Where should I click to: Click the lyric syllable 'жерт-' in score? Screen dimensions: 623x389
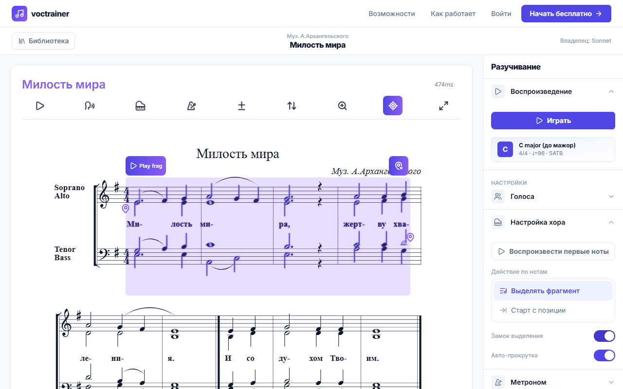354,224
